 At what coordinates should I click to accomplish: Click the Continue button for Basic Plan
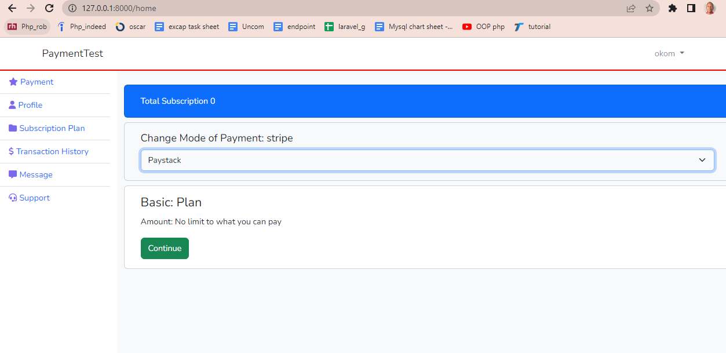click(x=165, y=248)
